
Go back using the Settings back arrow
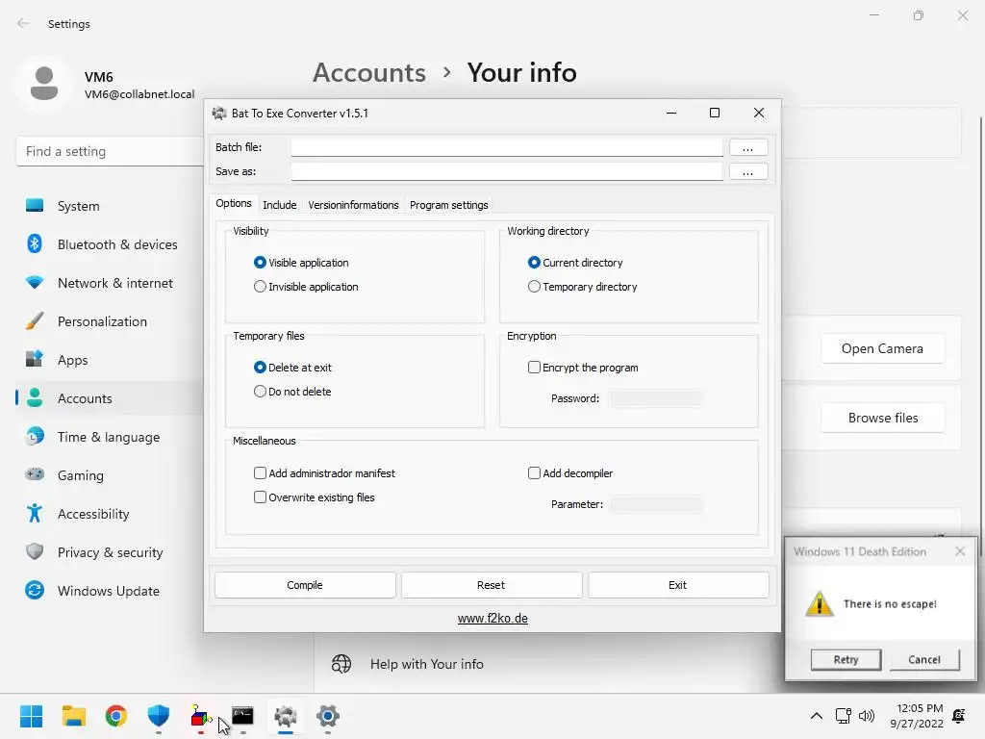(23, 23)
